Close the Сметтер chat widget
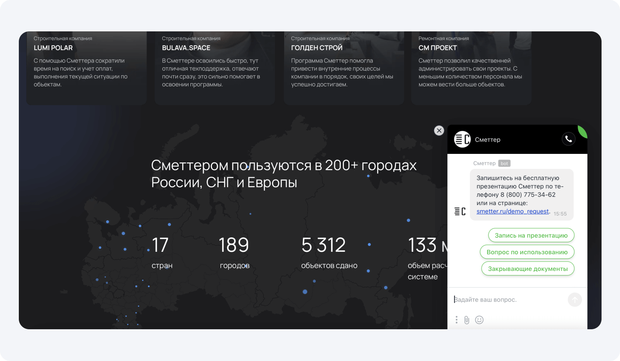The height and width of the screenshot is (361, 620). tap(439, 130)
